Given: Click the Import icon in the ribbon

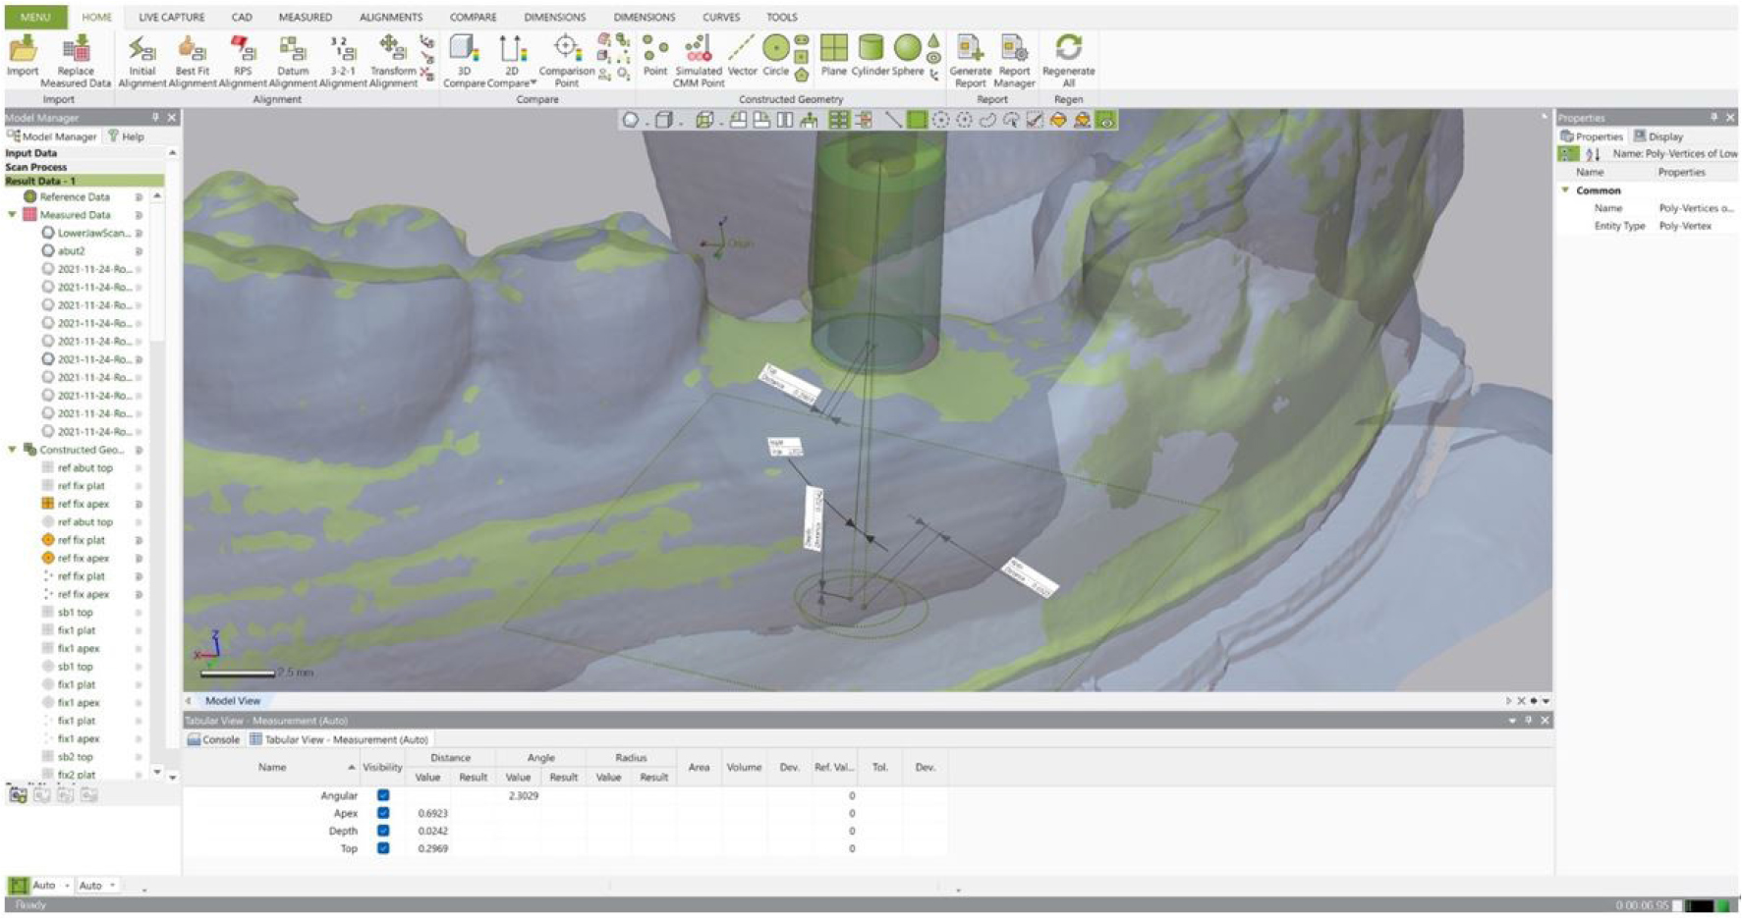Looking at the screenshot, I should pos(23,55).
